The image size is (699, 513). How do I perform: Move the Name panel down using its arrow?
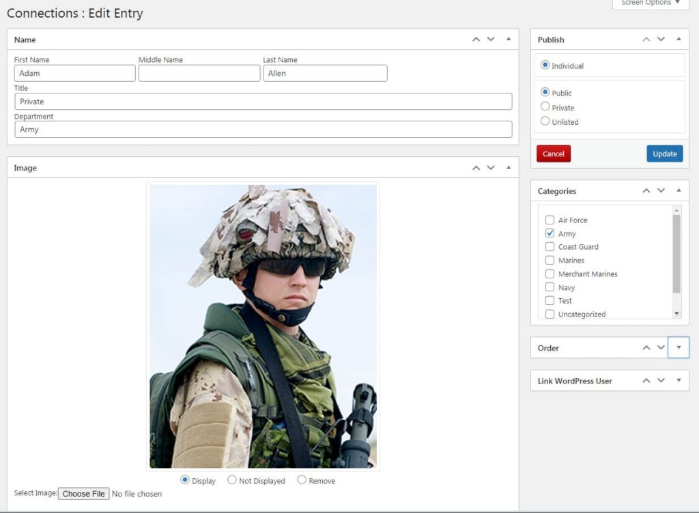tap(491, 40)
